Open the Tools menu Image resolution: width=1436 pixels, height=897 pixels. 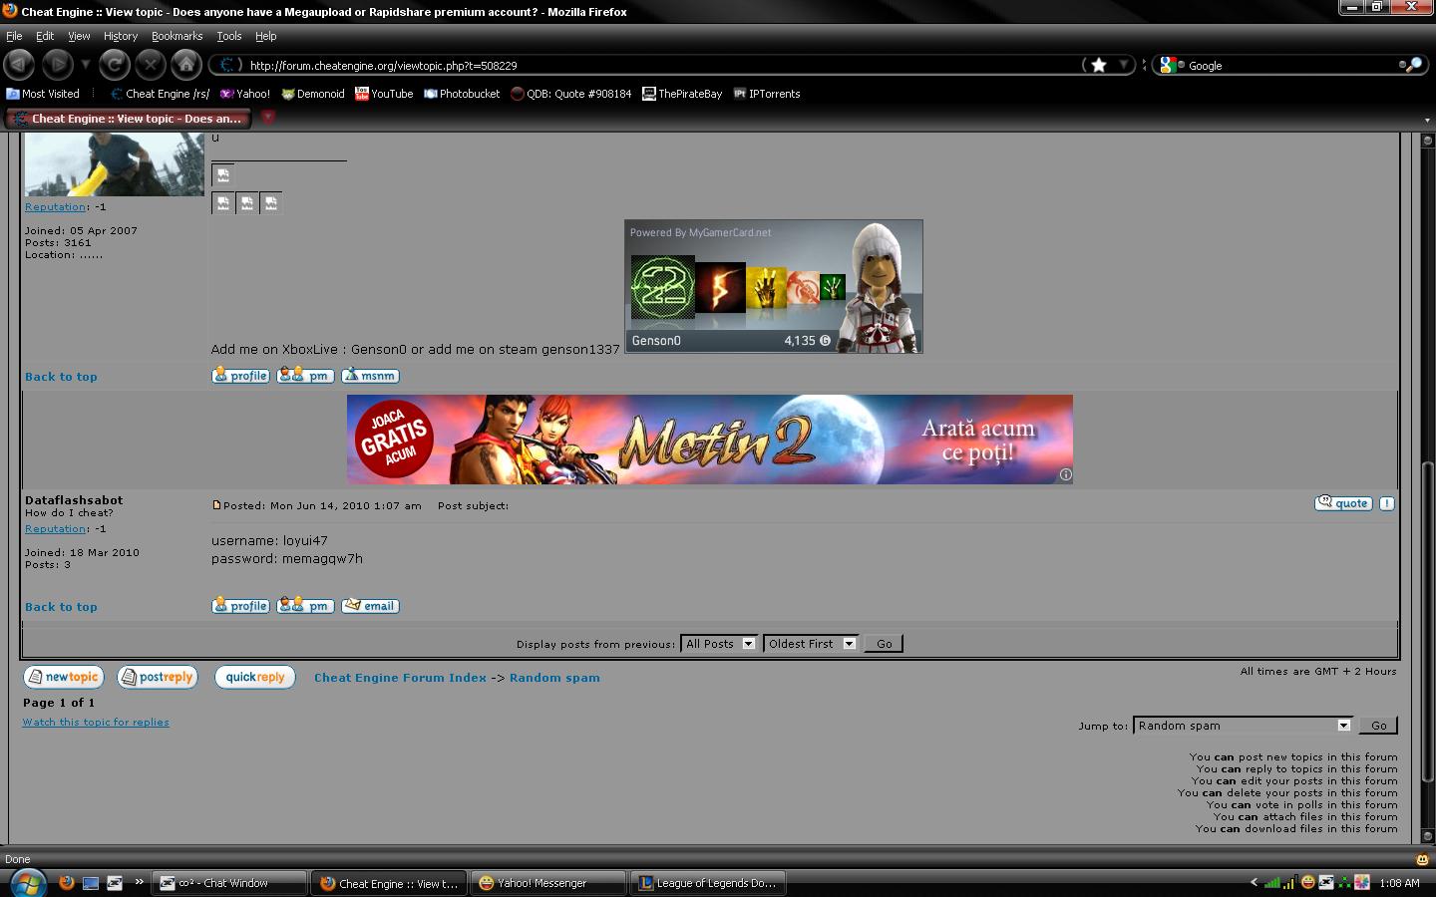click(229, 36)
